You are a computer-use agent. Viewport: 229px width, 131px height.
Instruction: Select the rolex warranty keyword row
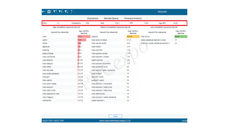click(109, 50)
